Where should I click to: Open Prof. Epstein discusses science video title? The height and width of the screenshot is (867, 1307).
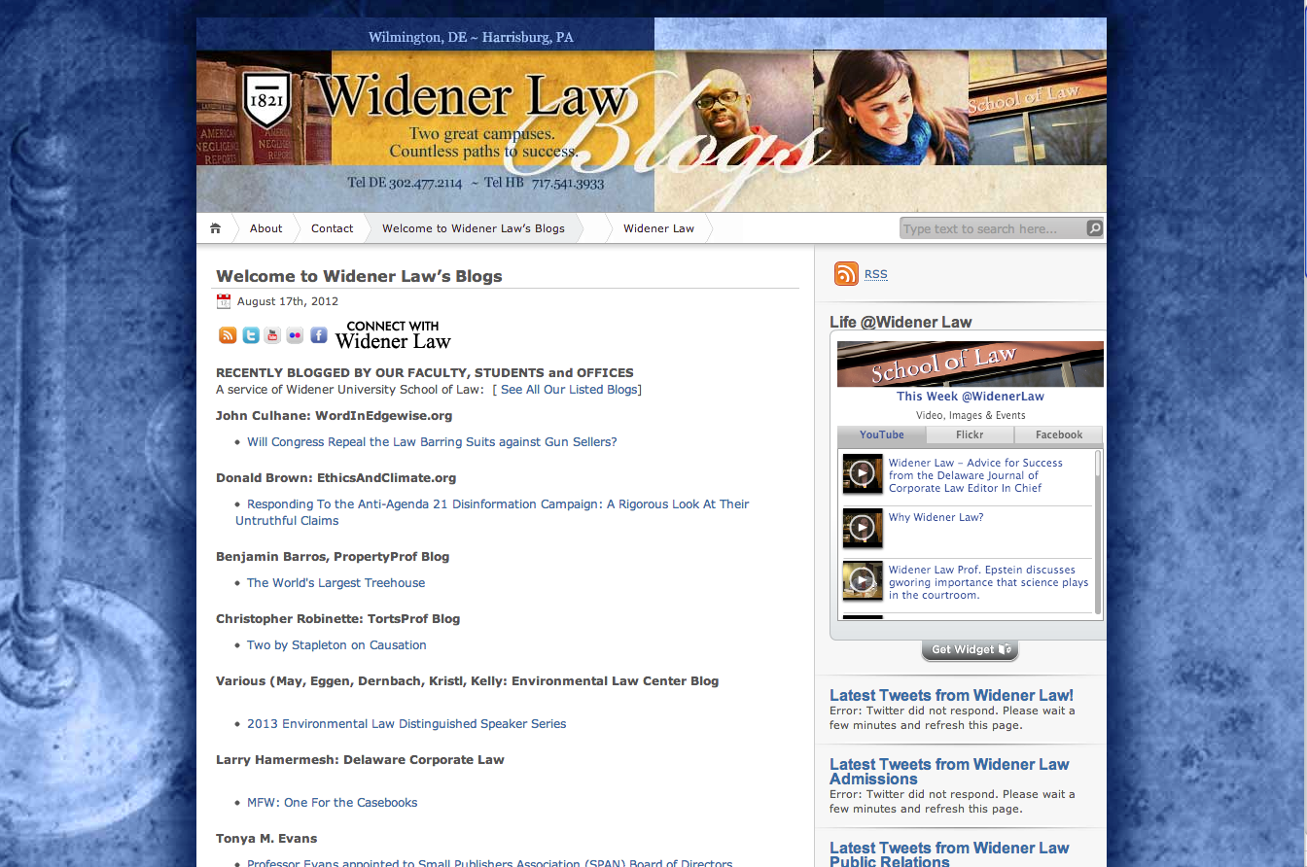coord(988,582)
